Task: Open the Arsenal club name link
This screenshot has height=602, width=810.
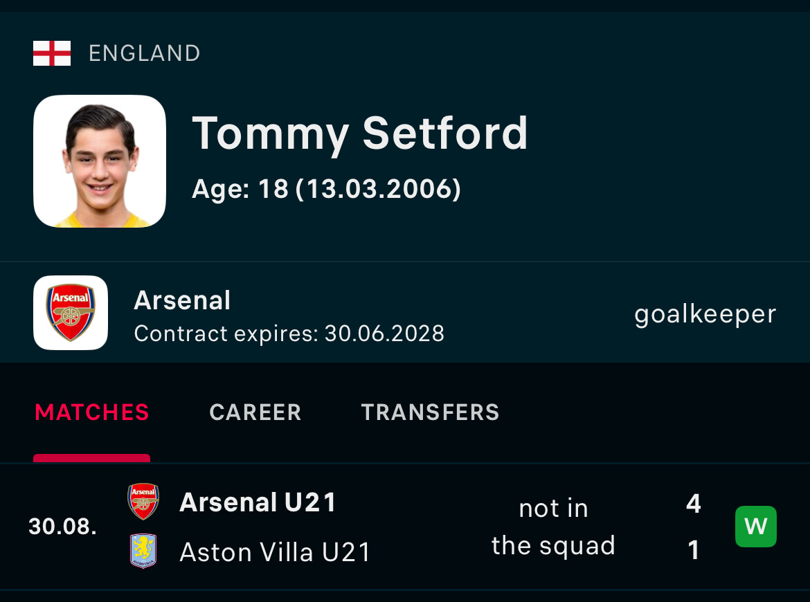Action: 182,300
